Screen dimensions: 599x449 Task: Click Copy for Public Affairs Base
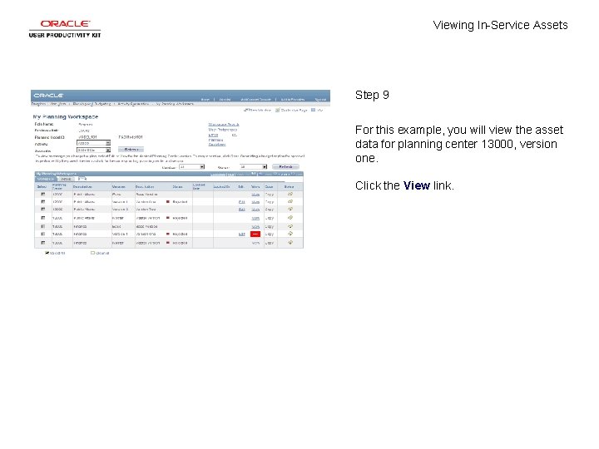(270, 195)
